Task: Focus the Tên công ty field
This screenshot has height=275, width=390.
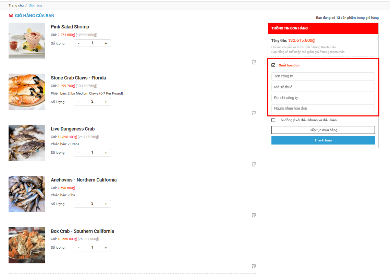Action: (x=323, y=76)
